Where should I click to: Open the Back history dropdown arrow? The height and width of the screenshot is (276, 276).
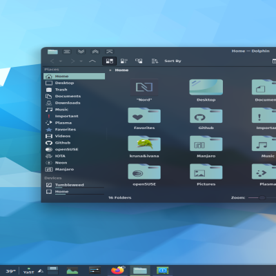(x=61, y=61)
